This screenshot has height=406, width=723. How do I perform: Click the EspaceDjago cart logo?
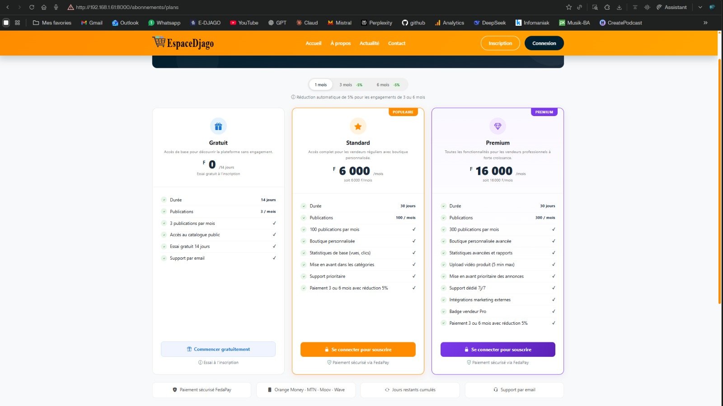(x=183, y=43)
